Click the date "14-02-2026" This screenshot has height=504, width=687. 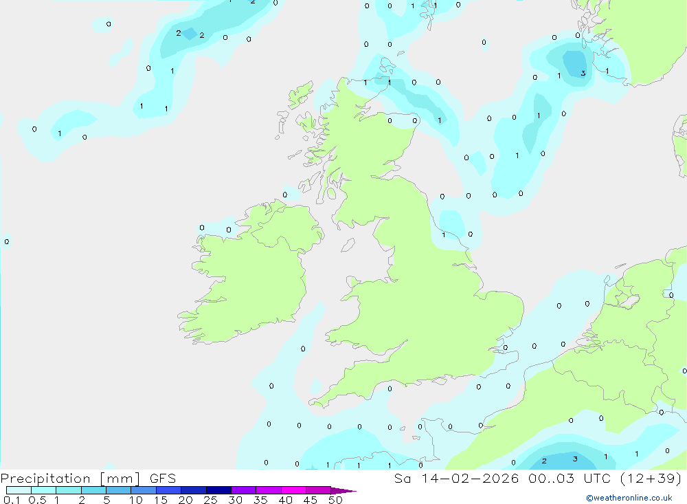[470, 478]
